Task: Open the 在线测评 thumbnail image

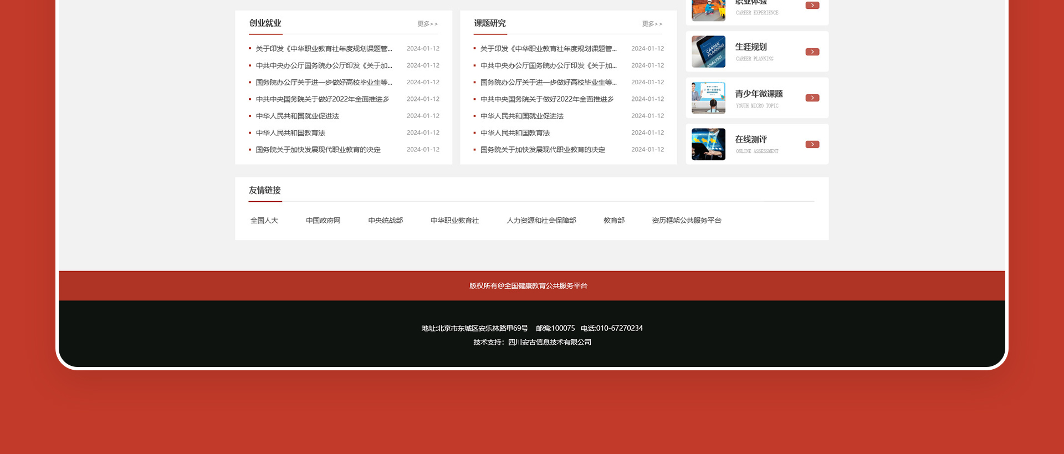Action: point(708,145)
